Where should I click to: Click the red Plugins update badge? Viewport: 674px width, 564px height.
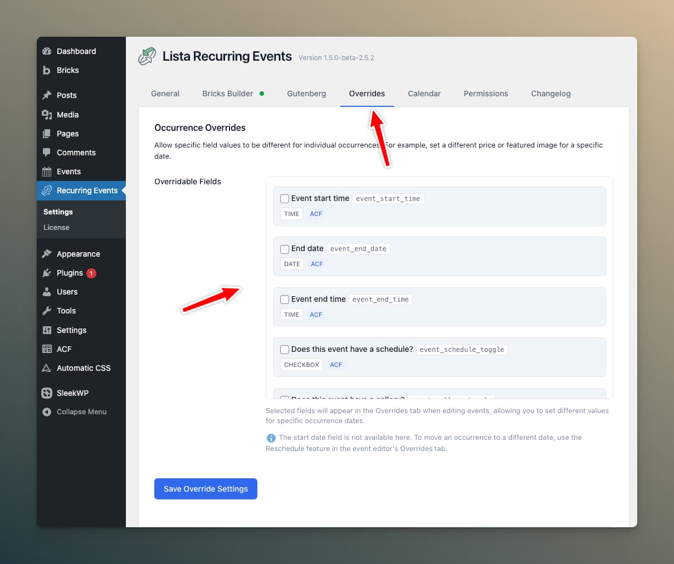91,273
